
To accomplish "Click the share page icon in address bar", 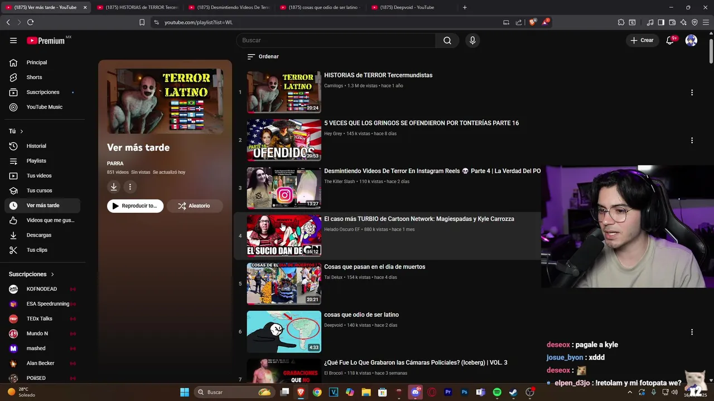I will pos(519,22).
